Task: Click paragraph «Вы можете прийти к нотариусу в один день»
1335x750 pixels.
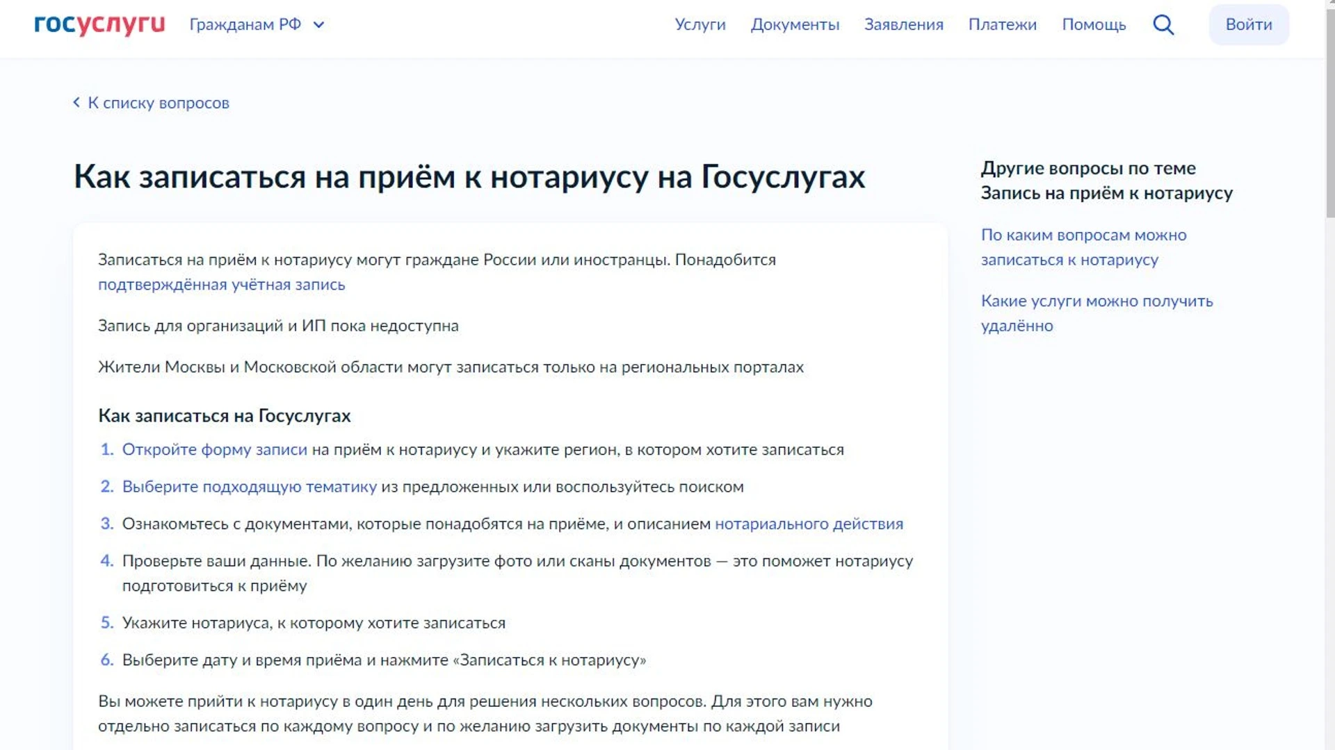Action: 485,713
